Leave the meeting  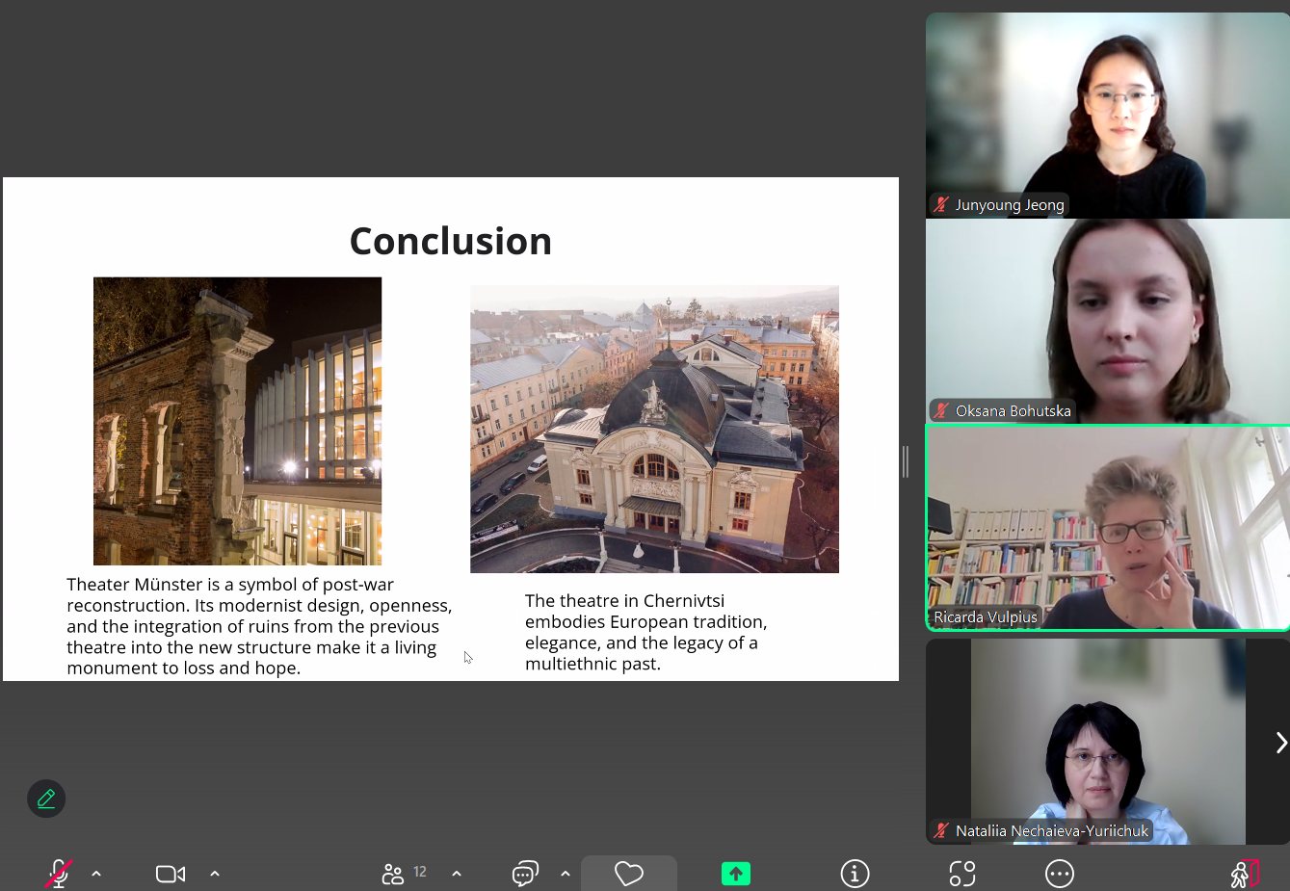point(1244,874)
